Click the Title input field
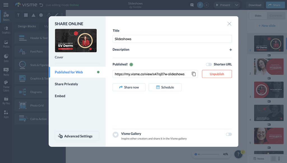 (172, 39)
